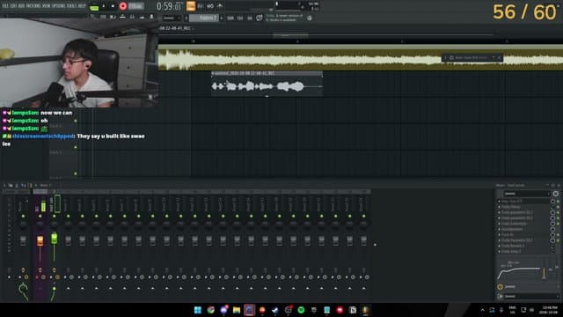Click the orange fader on Insert 1
563x317 pixels.
[40, 240]
